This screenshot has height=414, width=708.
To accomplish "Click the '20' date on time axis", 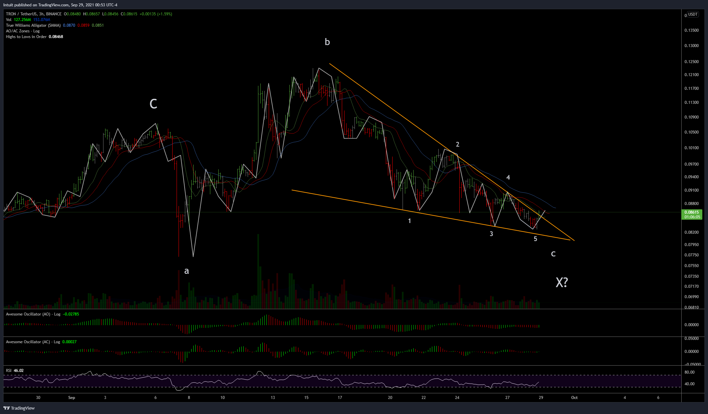I will (x=390, y=398).
